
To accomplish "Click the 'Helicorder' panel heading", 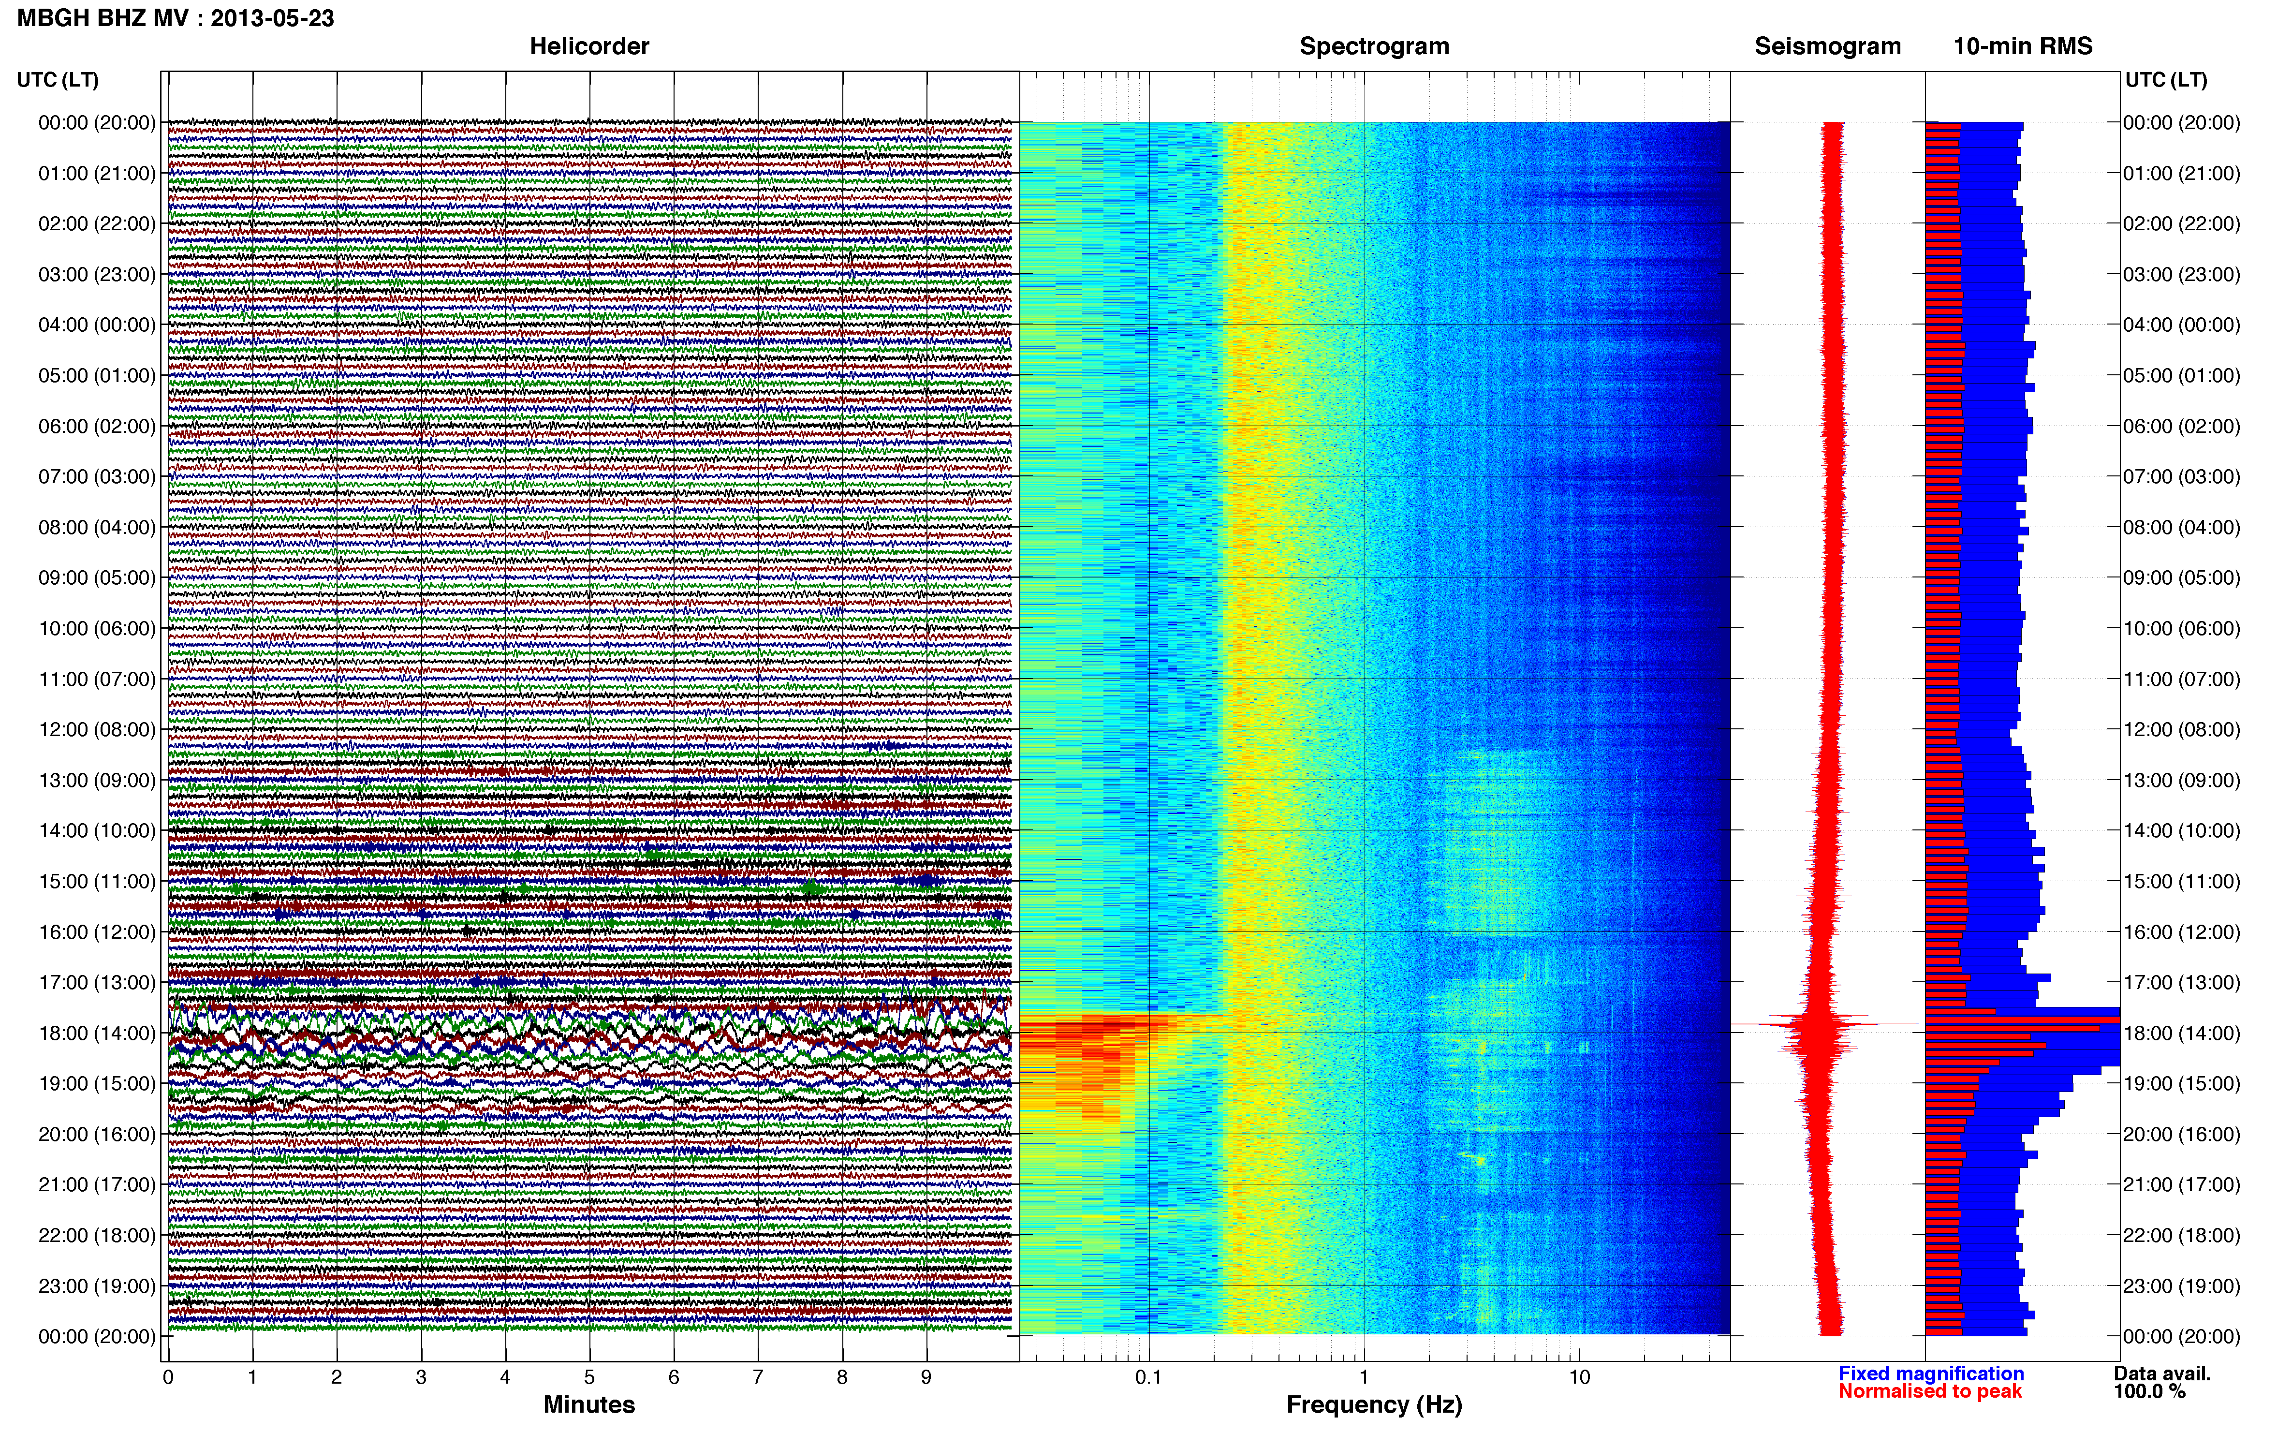I will click(589, 45).
